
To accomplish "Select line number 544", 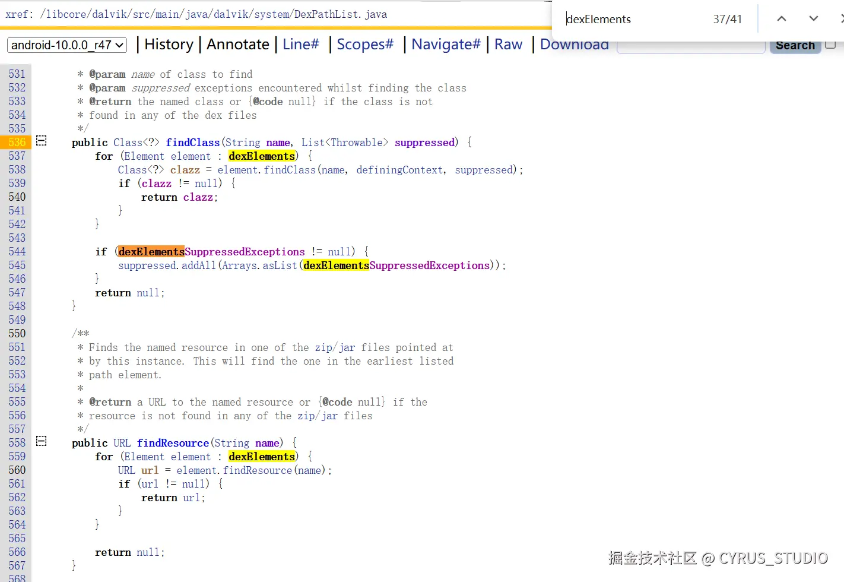I will (x=17, y=251).
